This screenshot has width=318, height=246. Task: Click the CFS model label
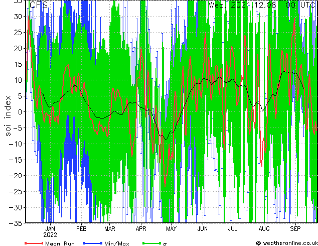(x=39, y=5)
